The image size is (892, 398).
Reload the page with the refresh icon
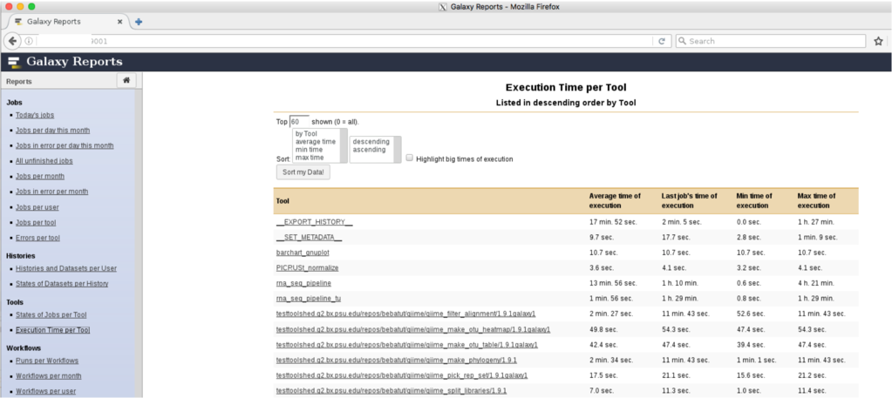(662, 41)
